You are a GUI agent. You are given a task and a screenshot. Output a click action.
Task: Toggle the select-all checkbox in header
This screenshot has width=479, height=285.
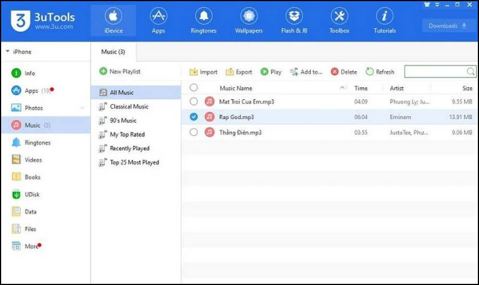coord(194,88)
